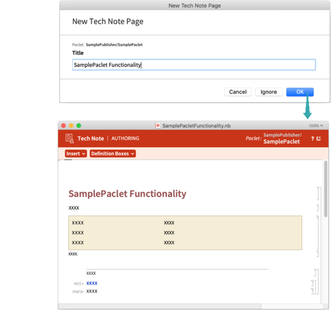Select the In[1] input cell bracket

pyautogui.click(x=312, y=283)
